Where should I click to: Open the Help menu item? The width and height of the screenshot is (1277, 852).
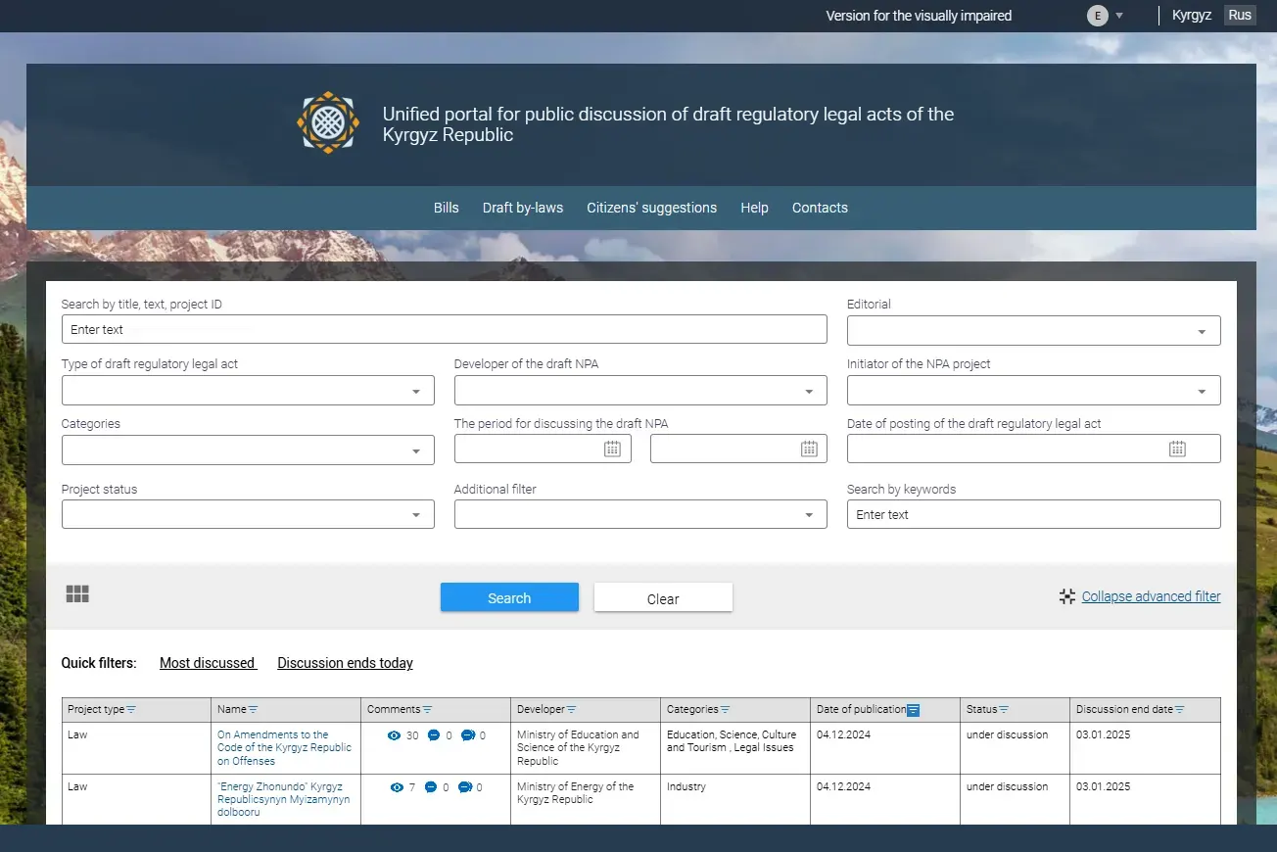pyautogui.click(x=754, y=208)
